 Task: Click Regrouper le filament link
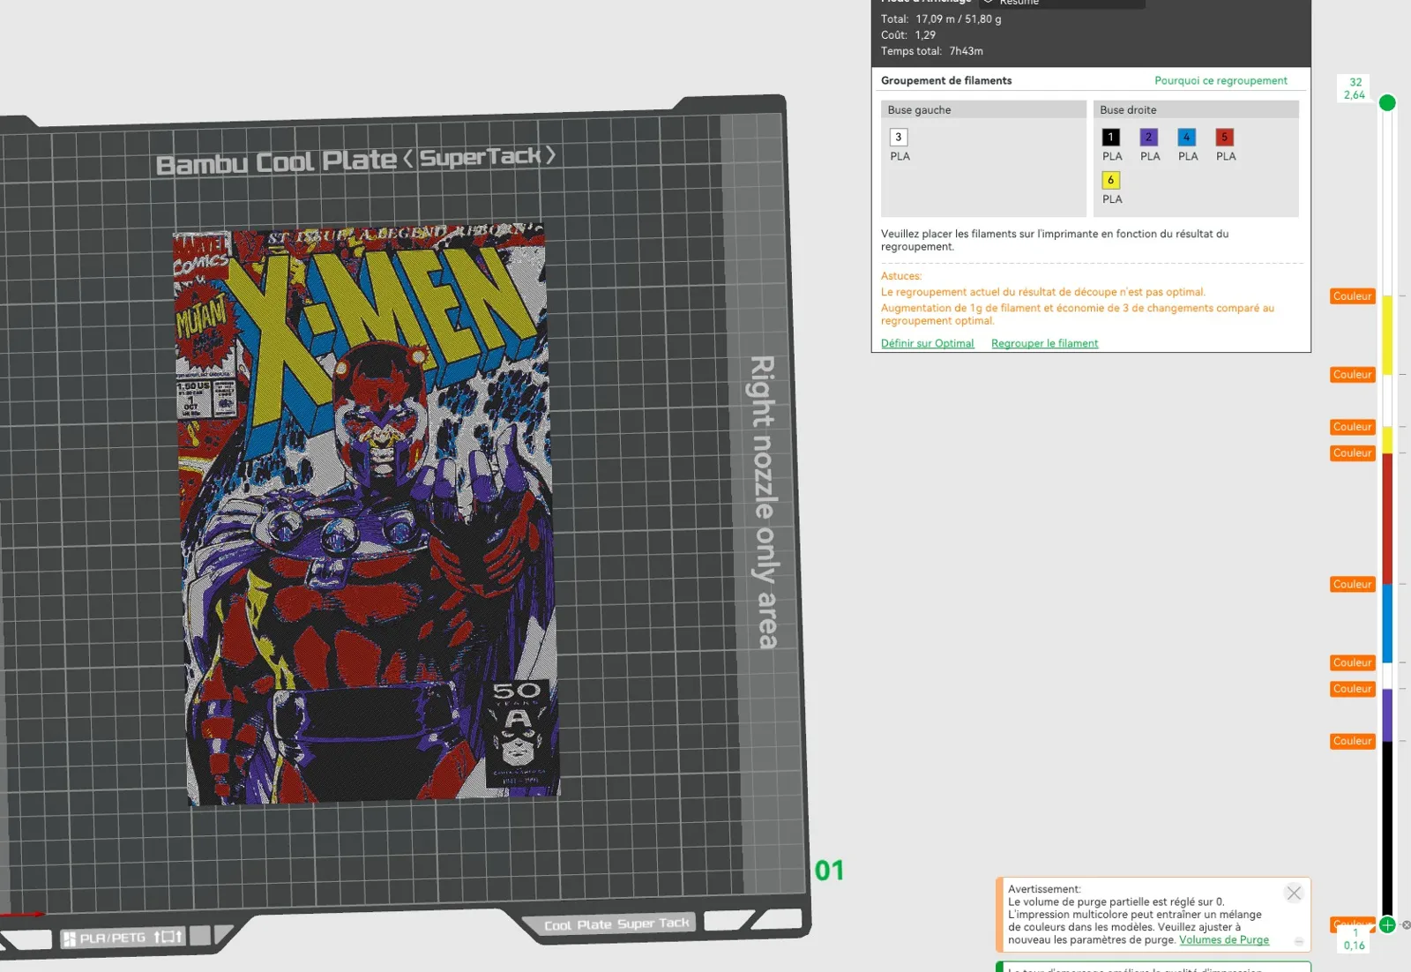[x=1044, y=343]
